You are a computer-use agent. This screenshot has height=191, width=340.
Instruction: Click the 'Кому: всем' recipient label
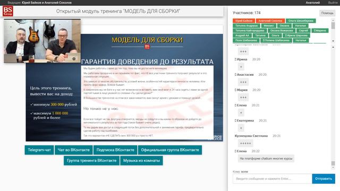[x=240, y=171]
